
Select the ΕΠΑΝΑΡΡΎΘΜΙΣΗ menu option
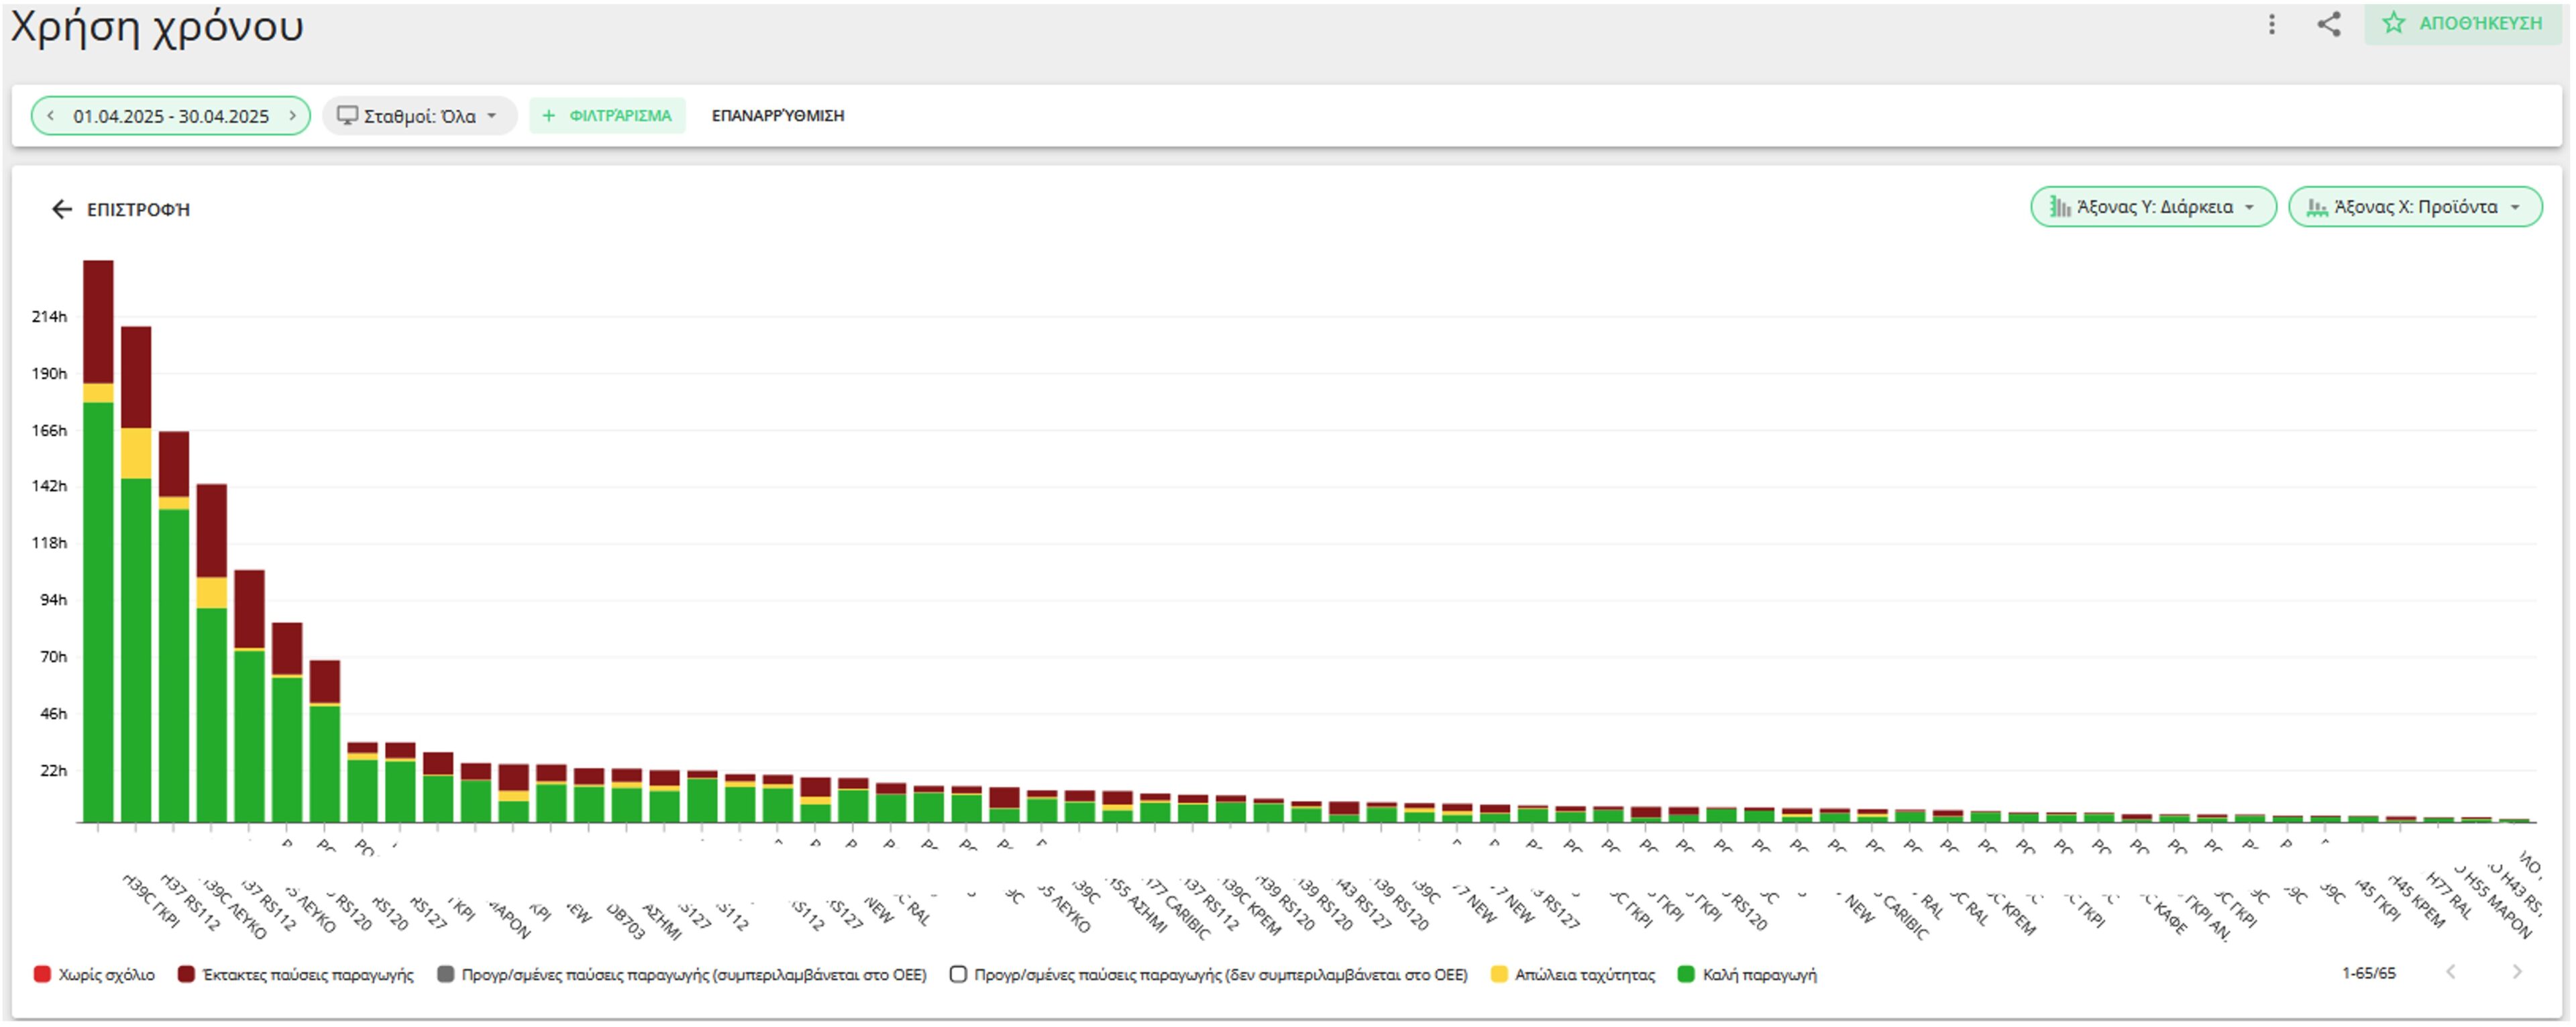[777, 115]
